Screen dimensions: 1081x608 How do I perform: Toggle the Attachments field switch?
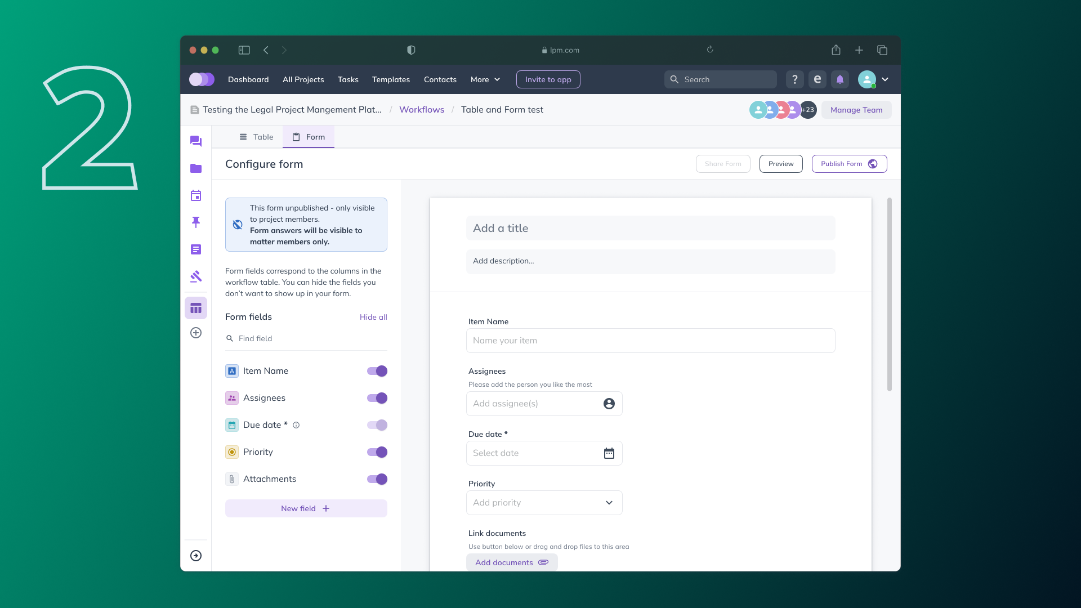(x=377, y=479)
